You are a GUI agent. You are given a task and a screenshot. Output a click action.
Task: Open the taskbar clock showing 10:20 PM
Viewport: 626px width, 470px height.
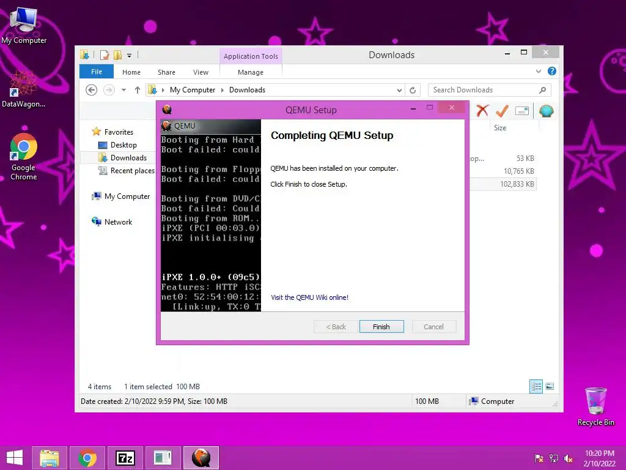click(600, 458)
